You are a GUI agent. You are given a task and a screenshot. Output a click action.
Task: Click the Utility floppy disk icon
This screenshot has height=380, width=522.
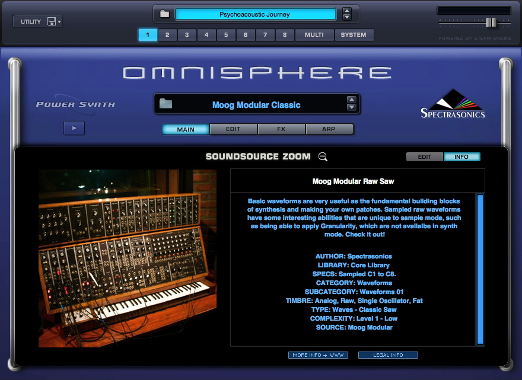pos(52,21)
